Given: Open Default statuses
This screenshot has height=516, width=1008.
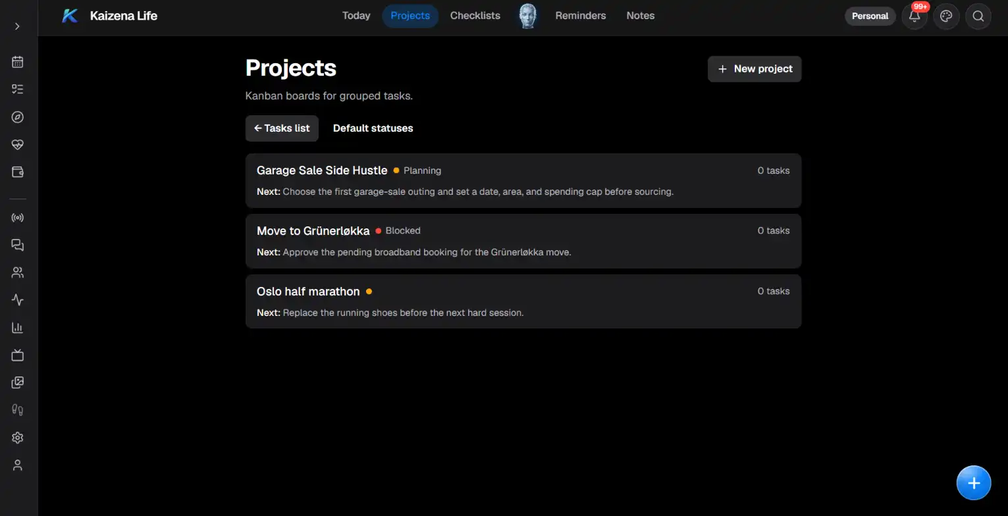Looking at the screenshot, I should point(373,128).
